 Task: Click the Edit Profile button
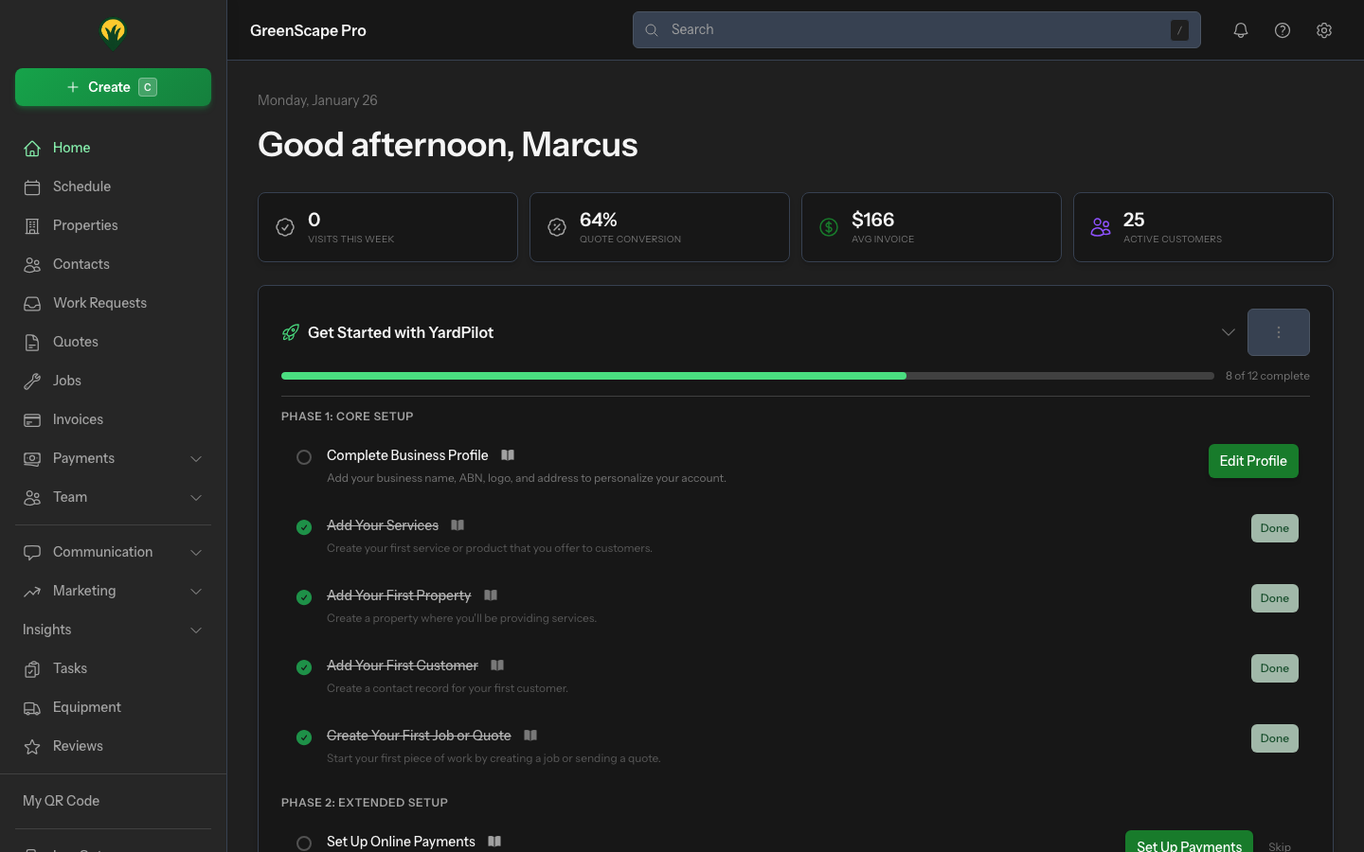tap(1253, 461)
